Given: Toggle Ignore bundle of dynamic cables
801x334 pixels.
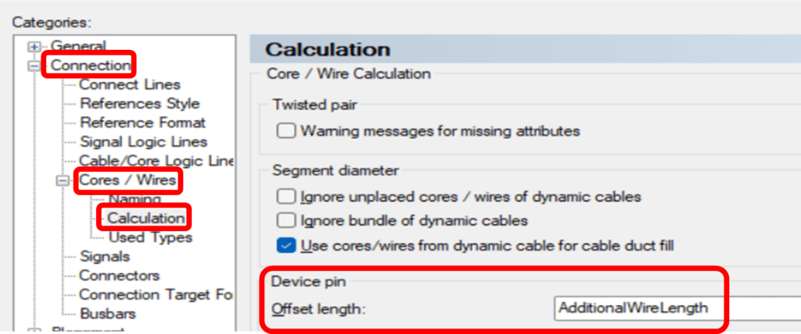Looking at the screenshot, I should tap(287, 221).
